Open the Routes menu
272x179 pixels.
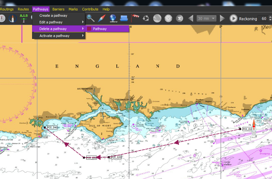(x=23, y=9)
